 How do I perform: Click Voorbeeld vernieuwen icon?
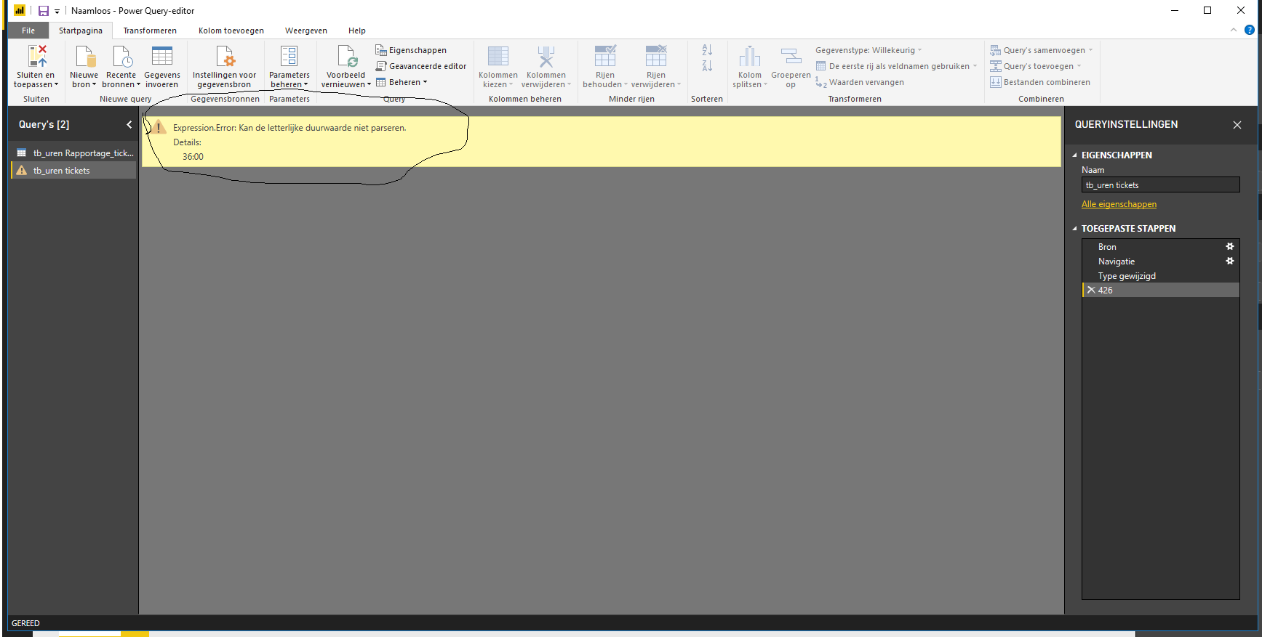(347, 56)
